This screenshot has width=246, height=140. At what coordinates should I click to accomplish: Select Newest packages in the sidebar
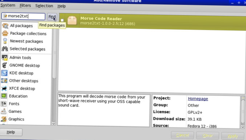(x=27, y=41)
